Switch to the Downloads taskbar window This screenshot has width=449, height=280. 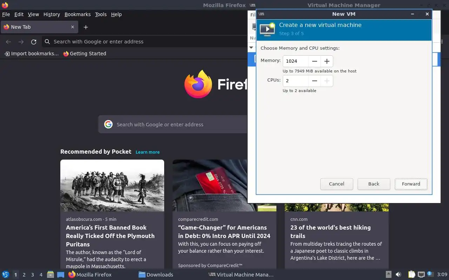click(156, 275)
